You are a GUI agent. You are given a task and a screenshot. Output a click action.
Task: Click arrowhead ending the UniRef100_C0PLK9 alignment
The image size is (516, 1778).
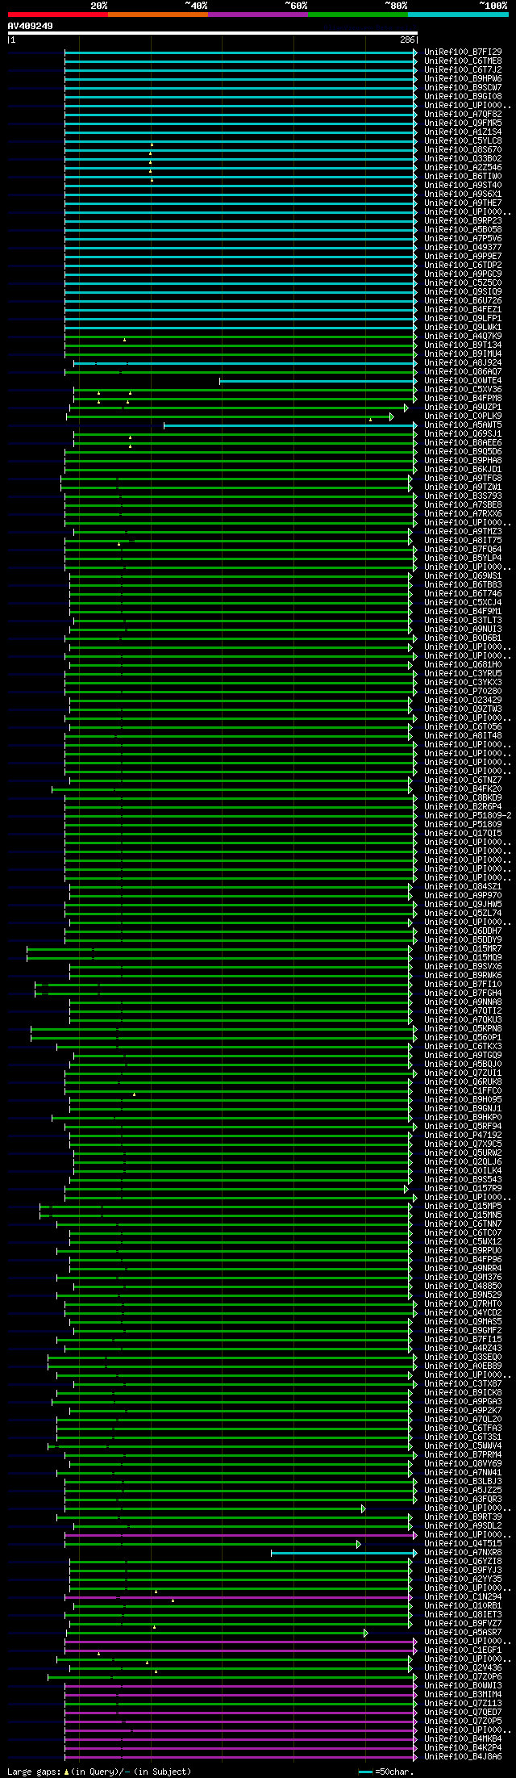pyautogui.click(x=392, y=416)
